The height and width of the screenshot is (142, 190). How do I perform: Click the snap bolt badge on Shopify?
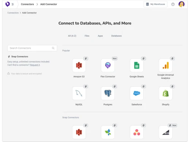172,86
